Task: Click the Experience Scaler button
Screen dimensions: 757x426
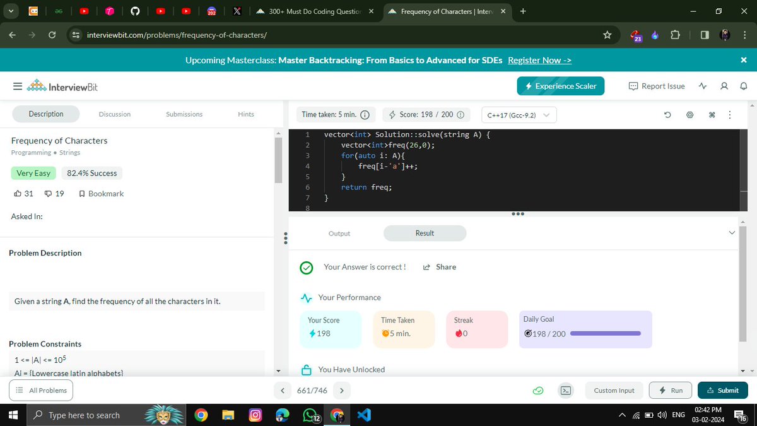Action: point(561,86)
